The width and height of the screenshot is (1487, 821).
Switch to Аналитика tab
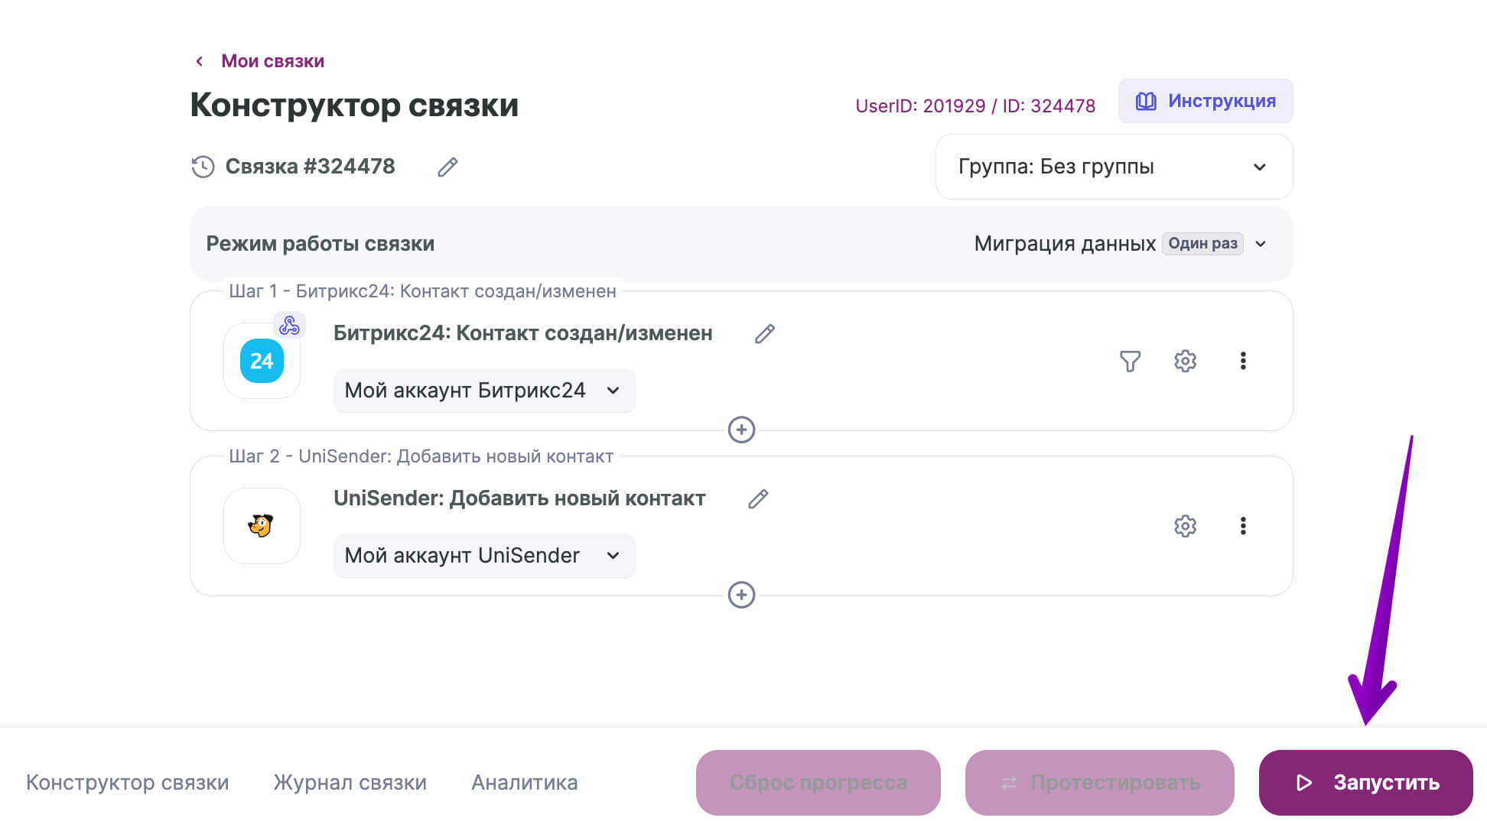[525, 783]
